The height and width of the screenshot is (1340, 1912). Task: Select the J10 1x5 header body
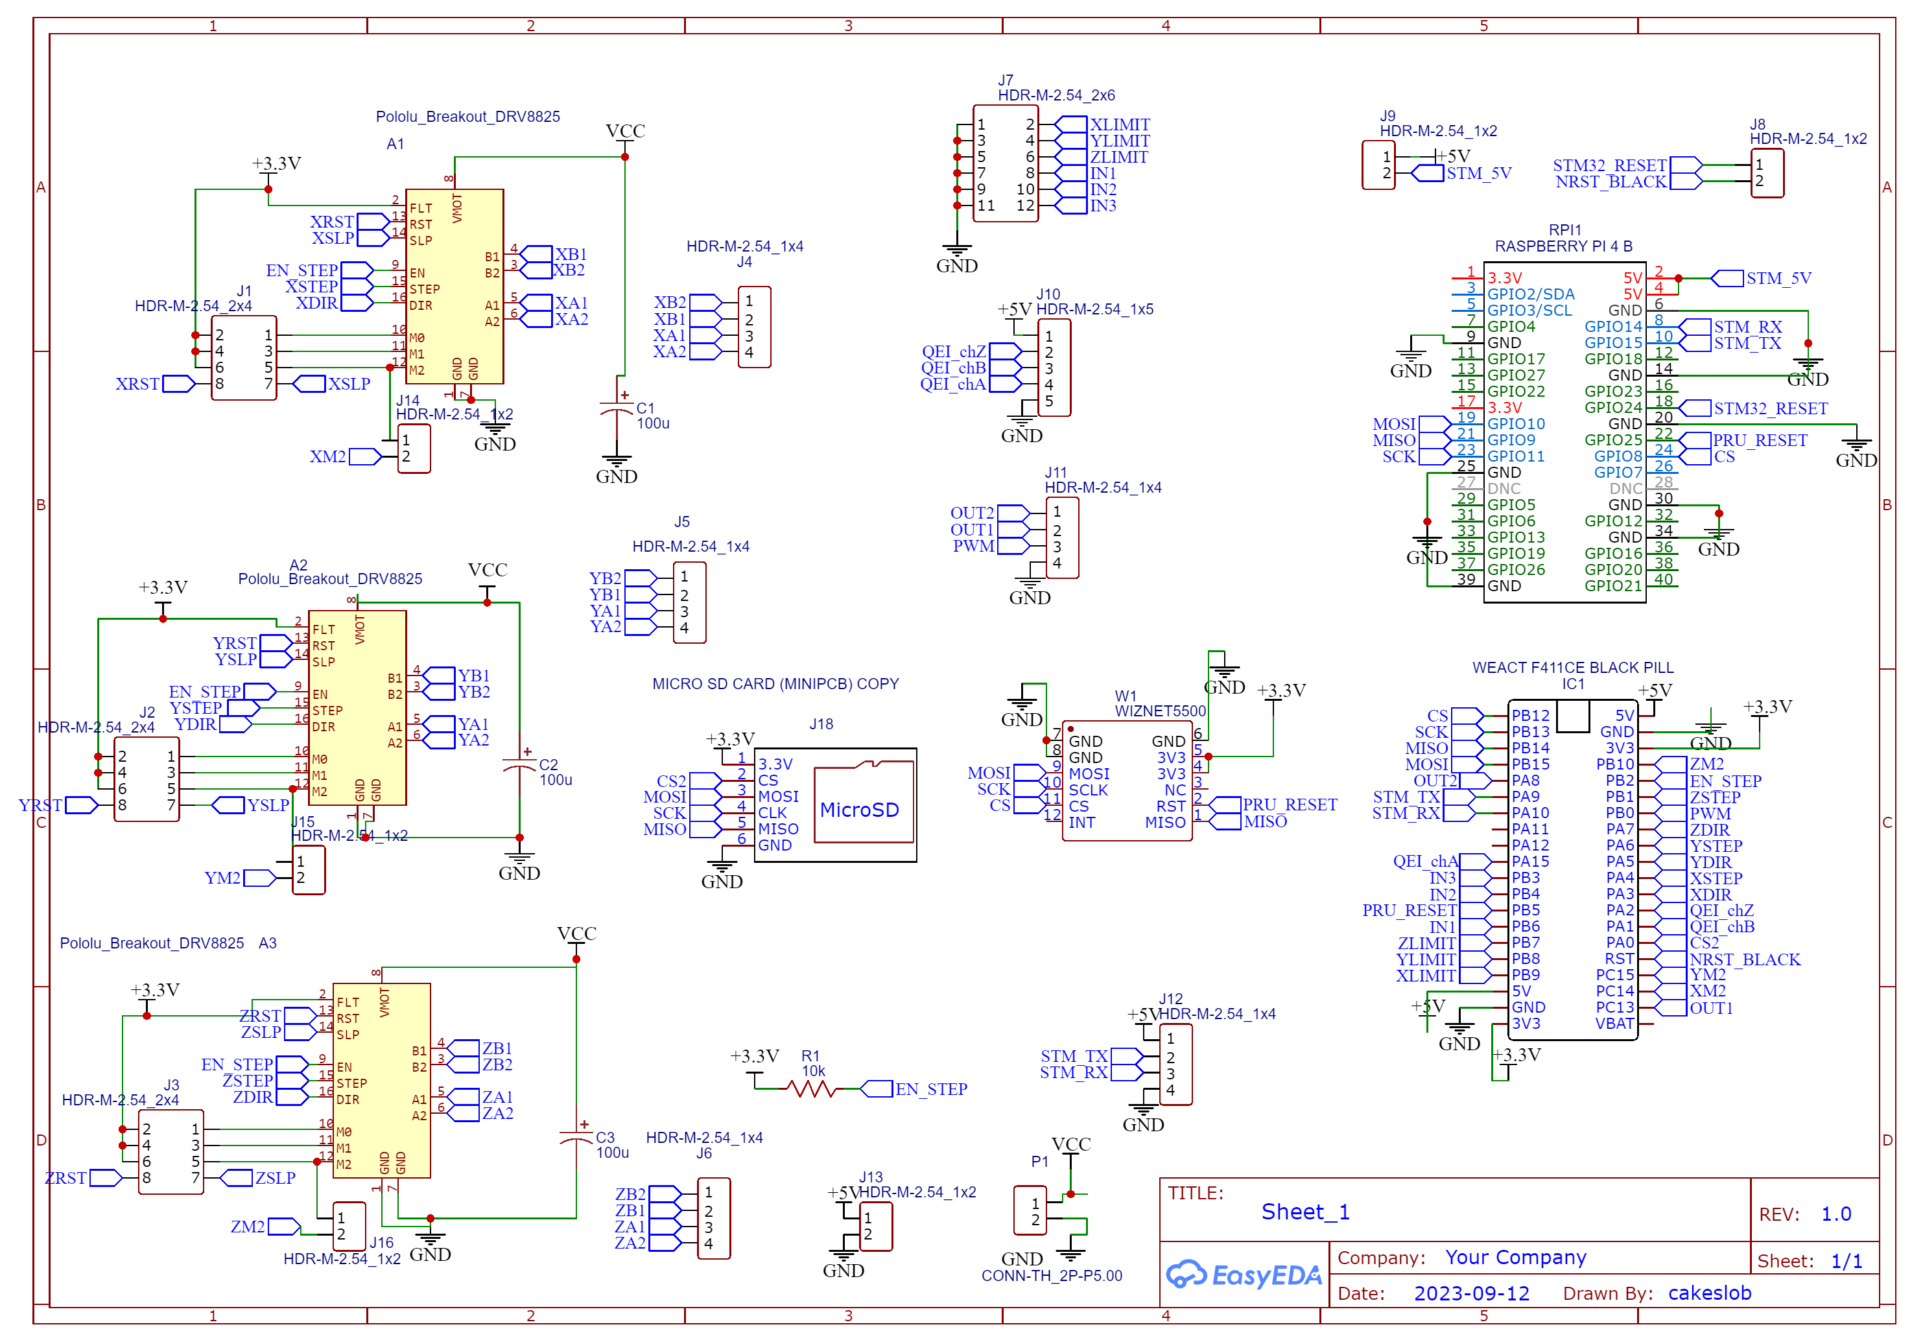tap(1054, 368)
